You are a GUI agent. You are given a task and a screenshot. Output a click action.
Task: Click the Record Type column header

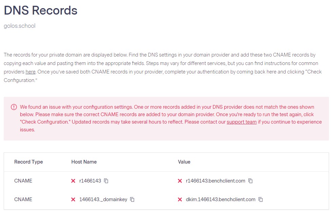point(28,162)
